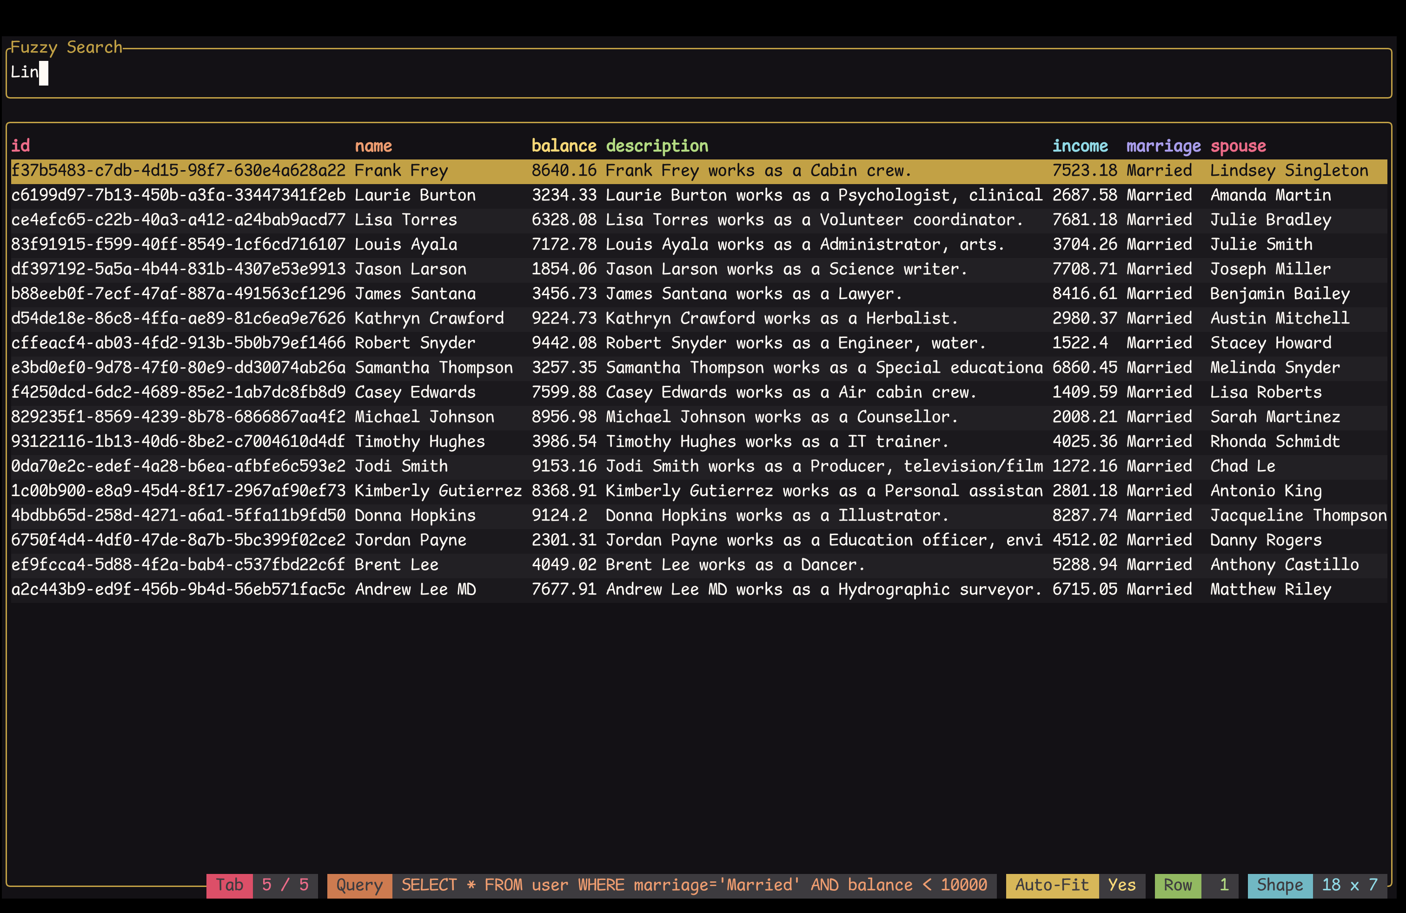Click the Hydrographic surveyor description cell

click(x=824, y=589)
